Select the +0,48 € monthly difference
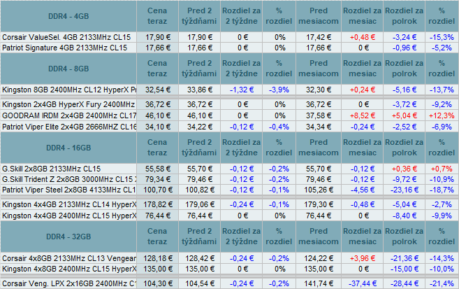The height and width of the screenshot is (289, 459). pyautogui.click(x=363, y=37)
